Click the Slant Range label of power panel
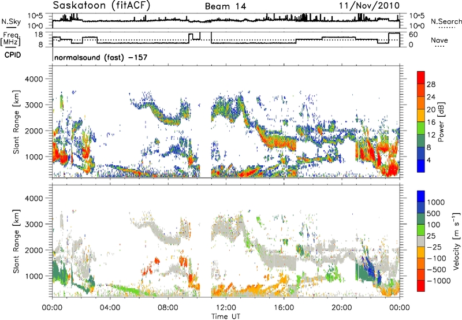 [16, 122]
